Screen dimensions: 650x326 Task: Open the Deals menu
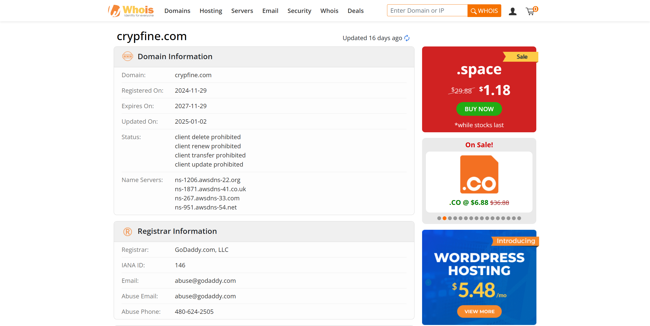tap(356, 11)
